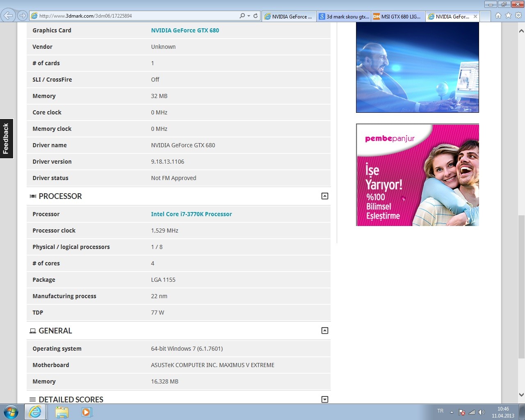Launch media player taskbar icon
Viewport: 525px width, 420px height.
tap(86, 412)
